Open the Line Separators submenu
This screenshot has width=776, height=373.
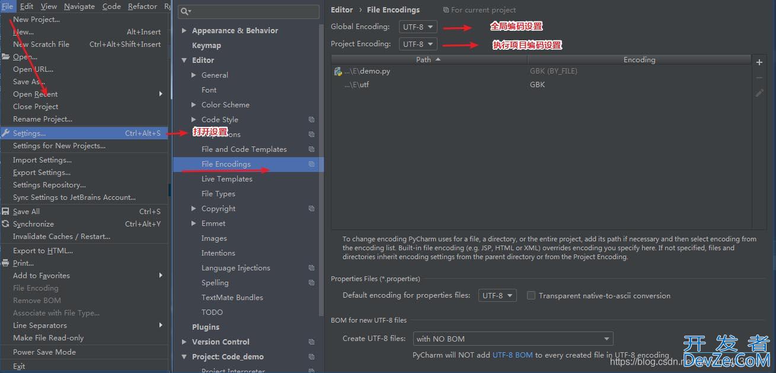pos(84,326)
